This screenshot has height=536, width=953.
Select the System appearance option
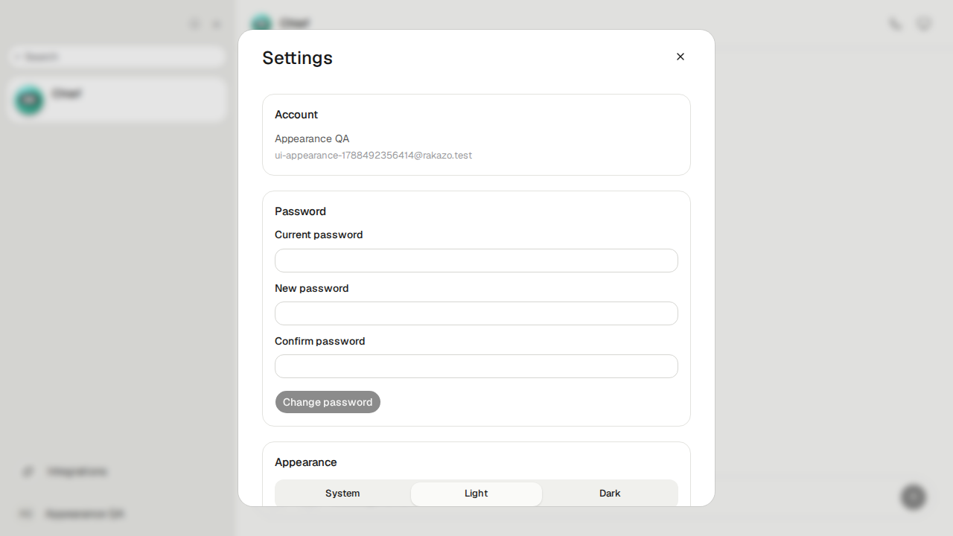pos(342,494)
